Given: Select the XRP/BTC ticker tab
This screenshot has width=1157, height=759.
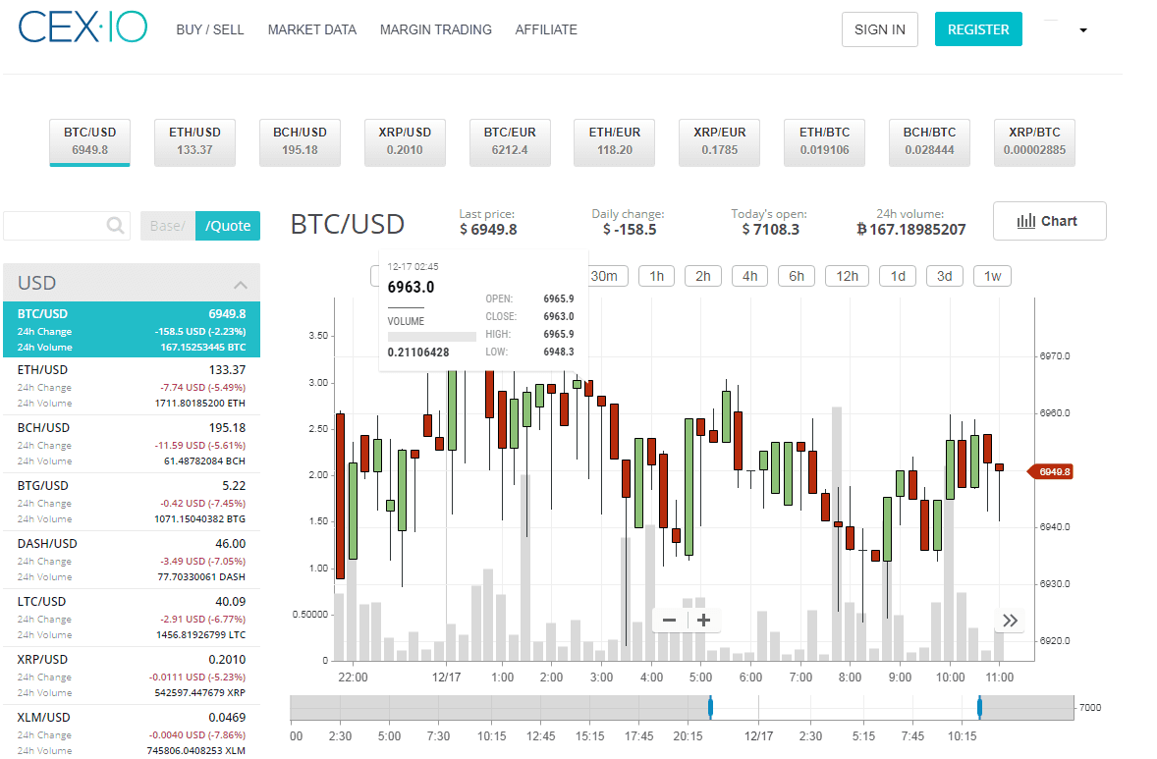Looking at the screenshot, I should (1034, 142).
